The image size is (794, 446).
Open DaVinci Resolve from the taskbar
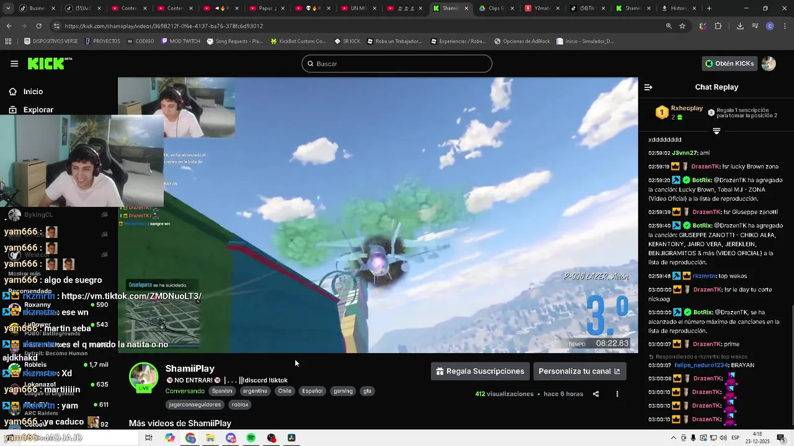point(292,438)
